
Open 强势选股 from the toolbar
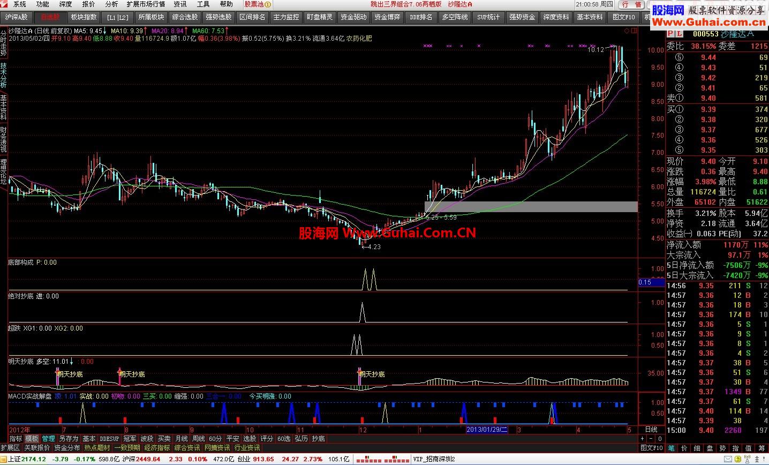(218, 17)
